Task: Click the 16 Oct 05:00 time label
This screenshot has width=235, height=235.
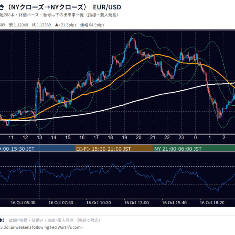Action: [x=23, y=203]
